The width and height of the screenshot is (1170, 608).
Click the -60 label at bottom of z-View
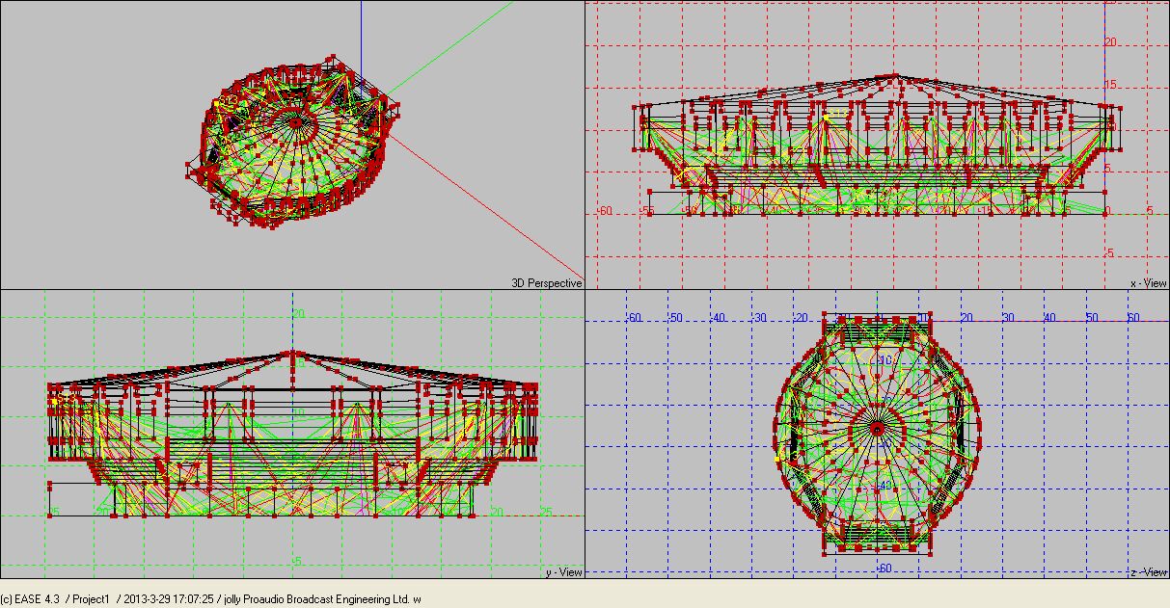pyautogui.click(x=884, y=568)
